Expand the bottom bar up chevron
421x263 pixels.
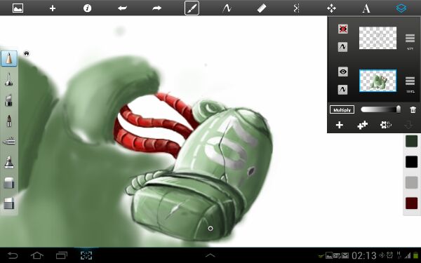[x=210, y=255]
